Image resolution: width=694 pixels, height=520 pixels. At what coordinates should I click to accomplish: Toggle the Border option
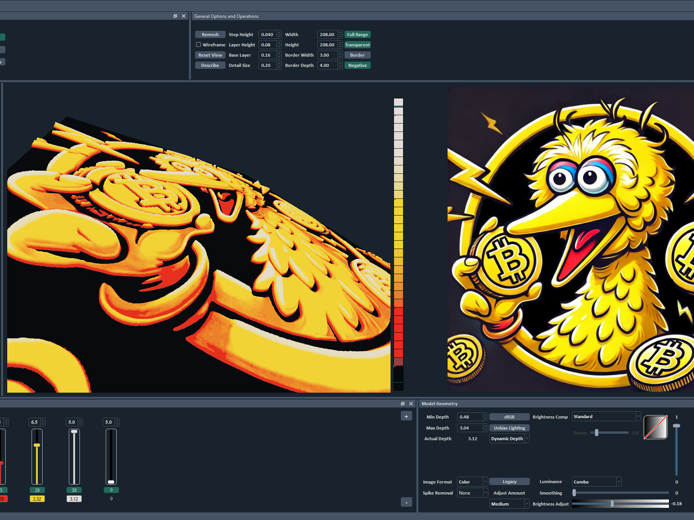click(x=357, y=55)
